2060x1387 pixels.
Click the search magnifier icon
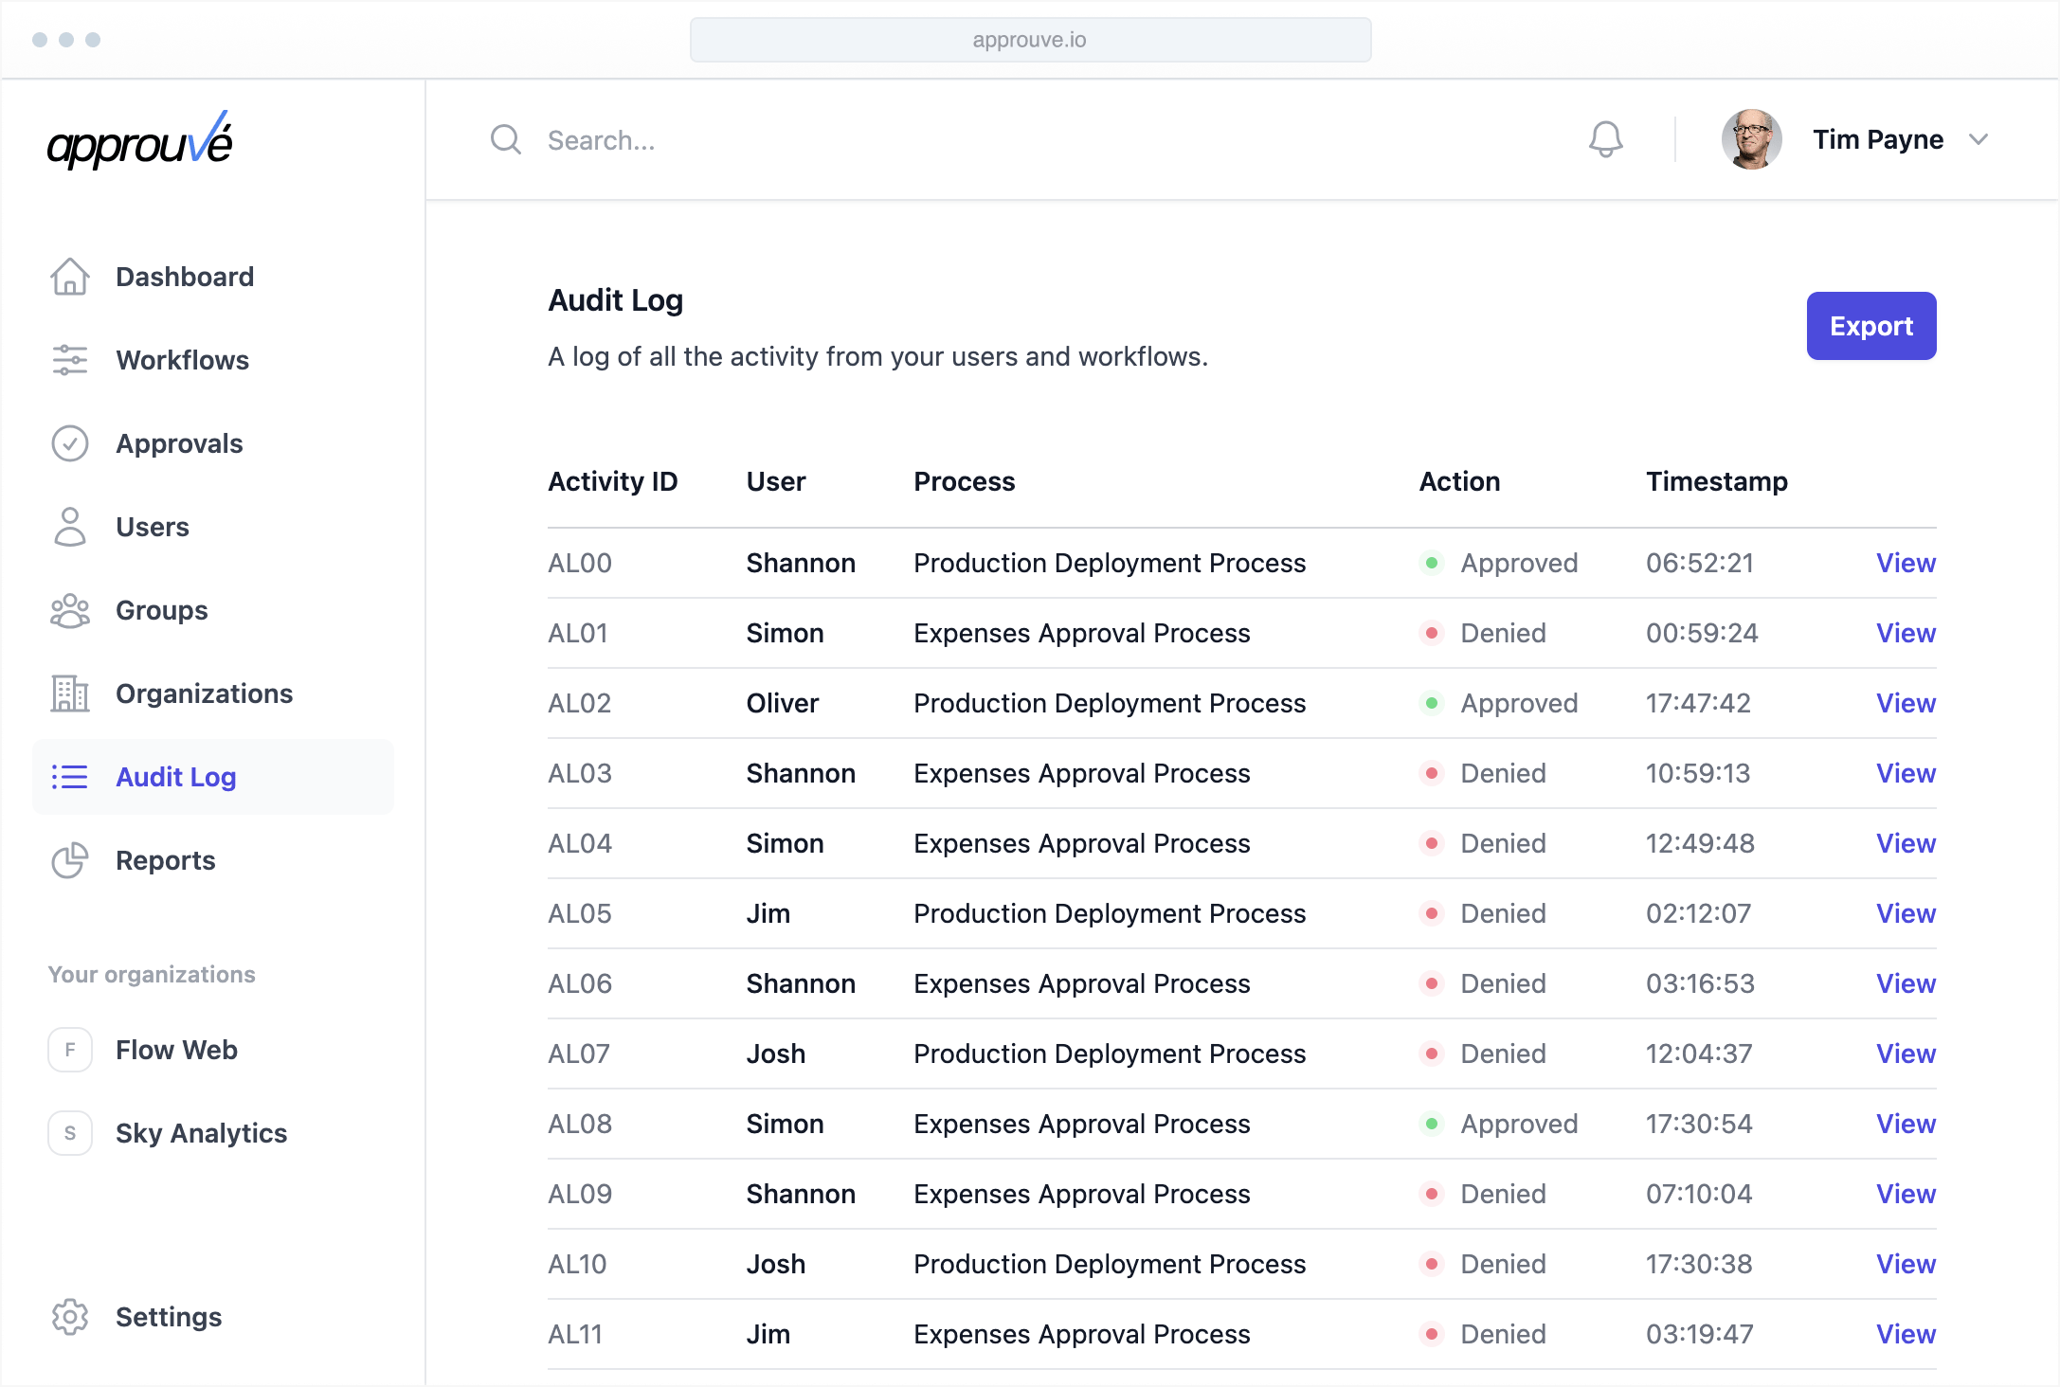(506, 140)
